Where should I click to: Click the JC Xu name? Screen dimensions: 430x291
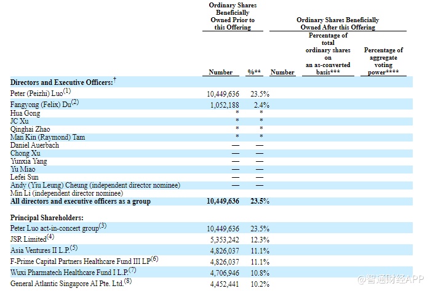point(20,121)
